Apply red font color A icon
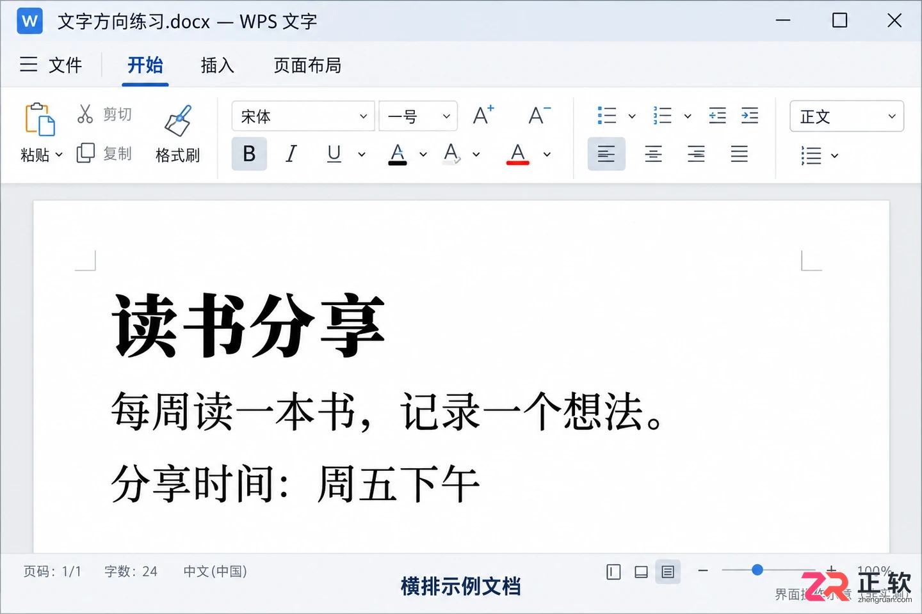Screen dimensions: 922x614 click(517, 153)
